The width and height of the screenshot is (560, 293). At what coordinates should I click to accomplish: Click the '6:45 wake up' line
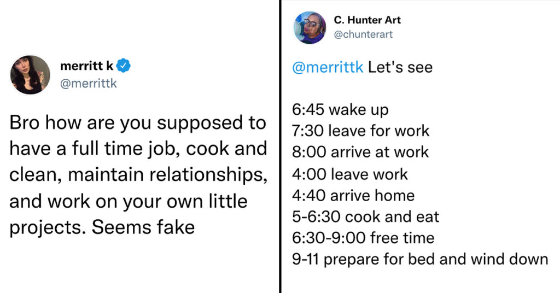340,109
